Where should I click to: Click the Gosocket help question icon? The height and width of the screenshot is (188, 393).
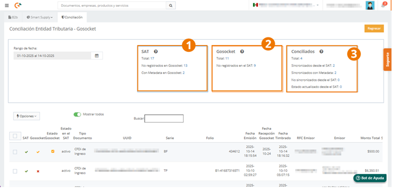tap(242, 52)
